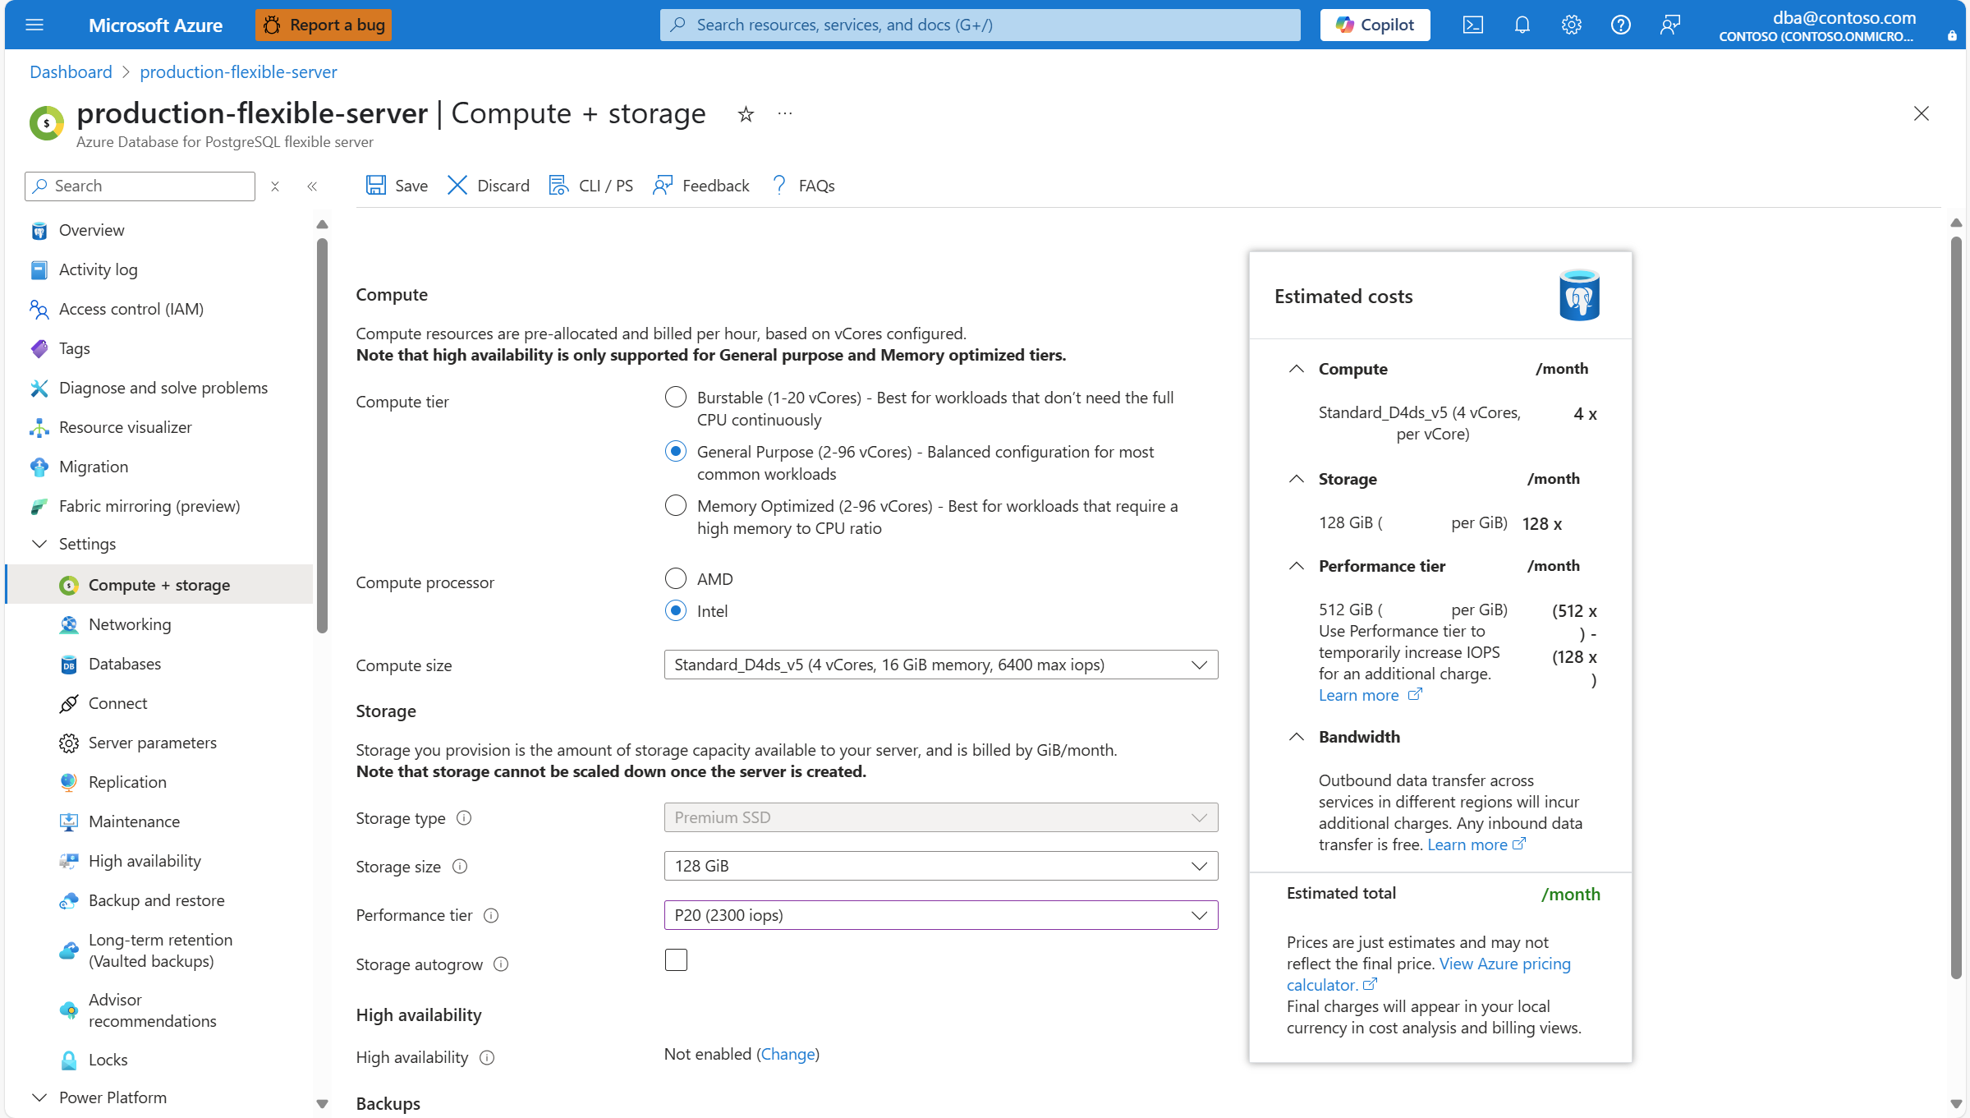Click the global search resources field
Viewport: 1970px width, 1118px height.
pos(980,25)
